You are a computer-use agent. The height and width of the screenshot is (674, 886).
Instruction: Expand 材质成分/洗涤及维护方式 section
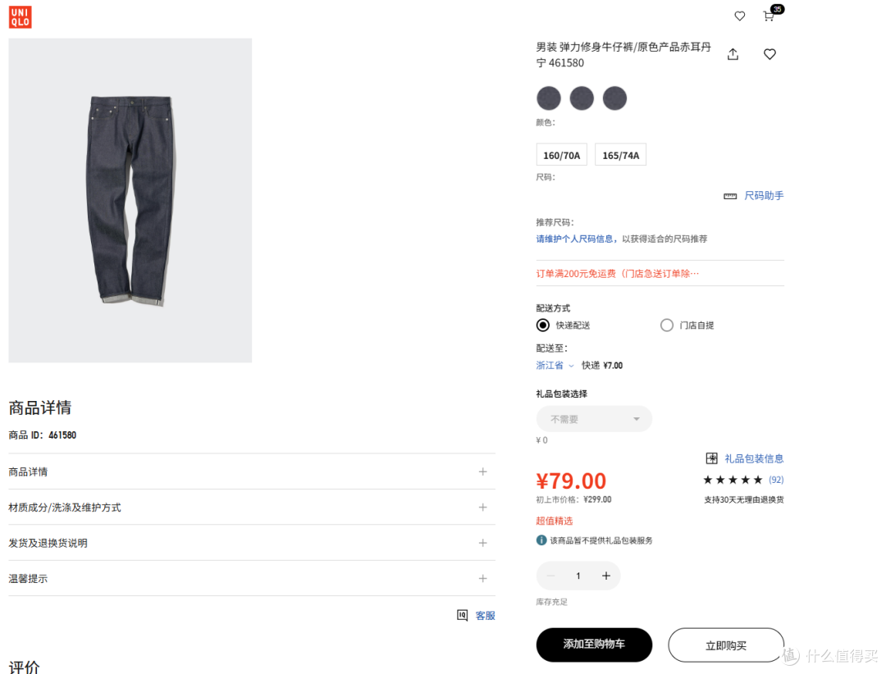(x=252, y=508)
